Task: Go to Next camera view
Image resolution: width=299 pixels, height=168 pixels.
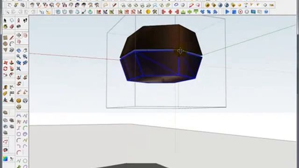Action: tap(25, 63)
